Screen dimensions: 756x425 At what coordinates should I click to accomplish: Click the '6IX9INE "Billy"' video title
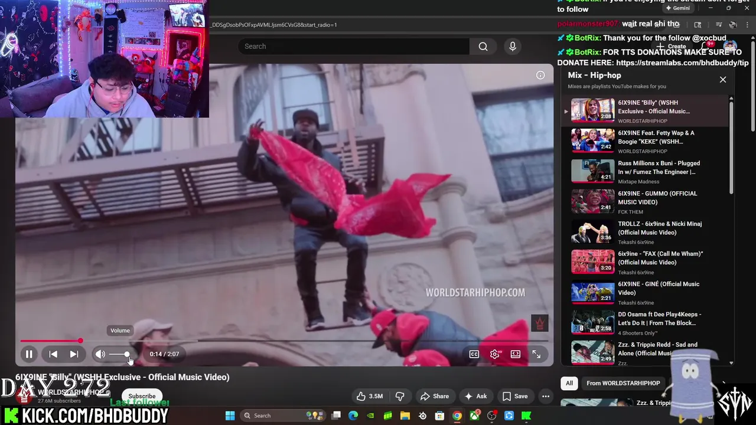(x=122, y=377)
